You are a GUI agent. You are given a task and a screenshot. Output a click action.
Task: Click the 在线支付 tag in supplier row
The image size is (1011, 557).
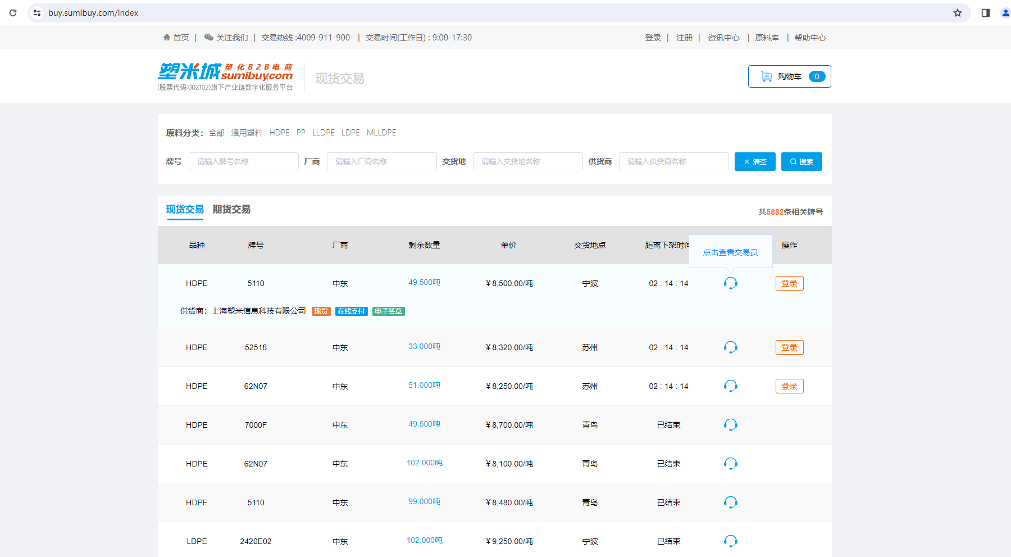pyautogui.click(x=352, y=311)
